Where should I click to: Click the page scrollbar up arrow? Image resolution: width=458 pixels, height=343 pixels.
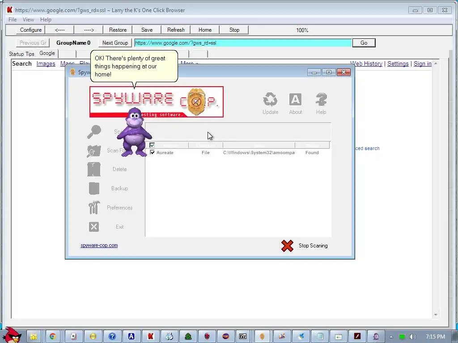coord(436,63)
